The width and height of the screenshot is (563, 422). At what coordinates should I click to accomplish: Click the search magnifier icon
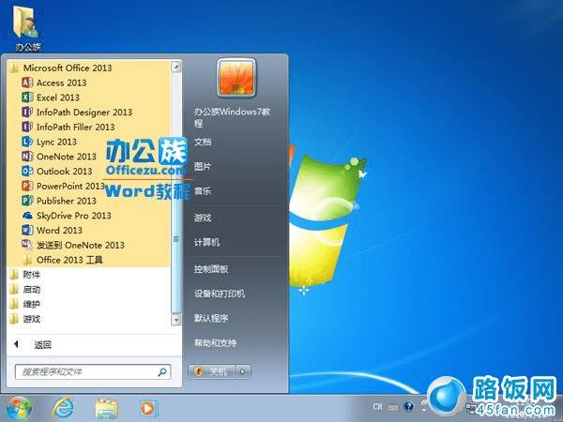point(162,371)
